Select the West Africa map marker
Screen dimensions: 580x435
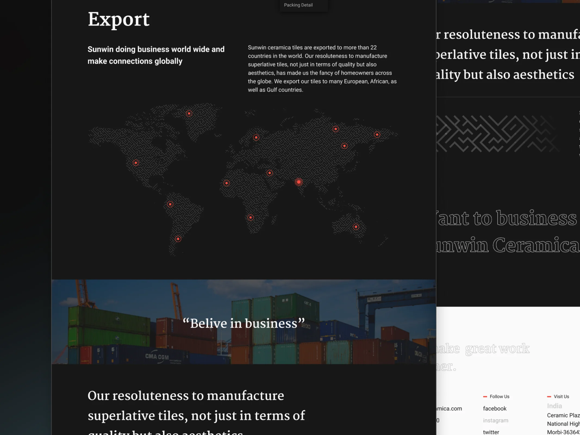(x=226, y=183)
